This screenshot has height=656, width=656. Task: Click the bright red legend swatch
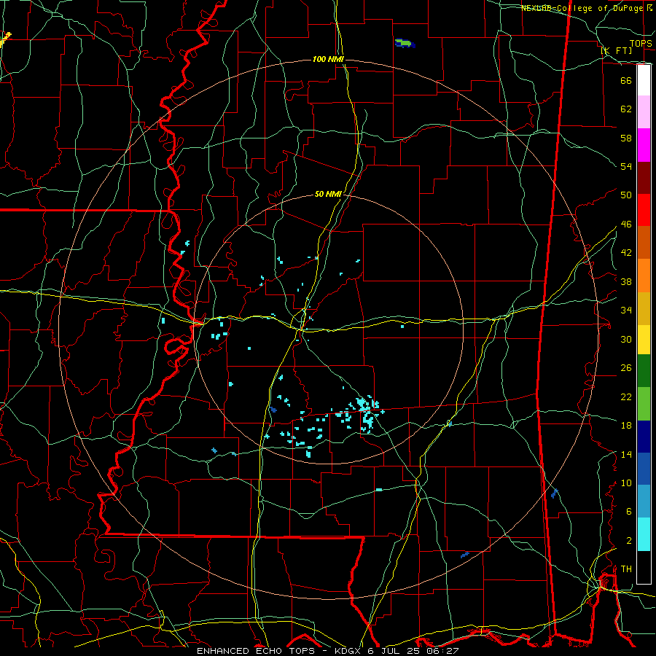click(644, 210)
